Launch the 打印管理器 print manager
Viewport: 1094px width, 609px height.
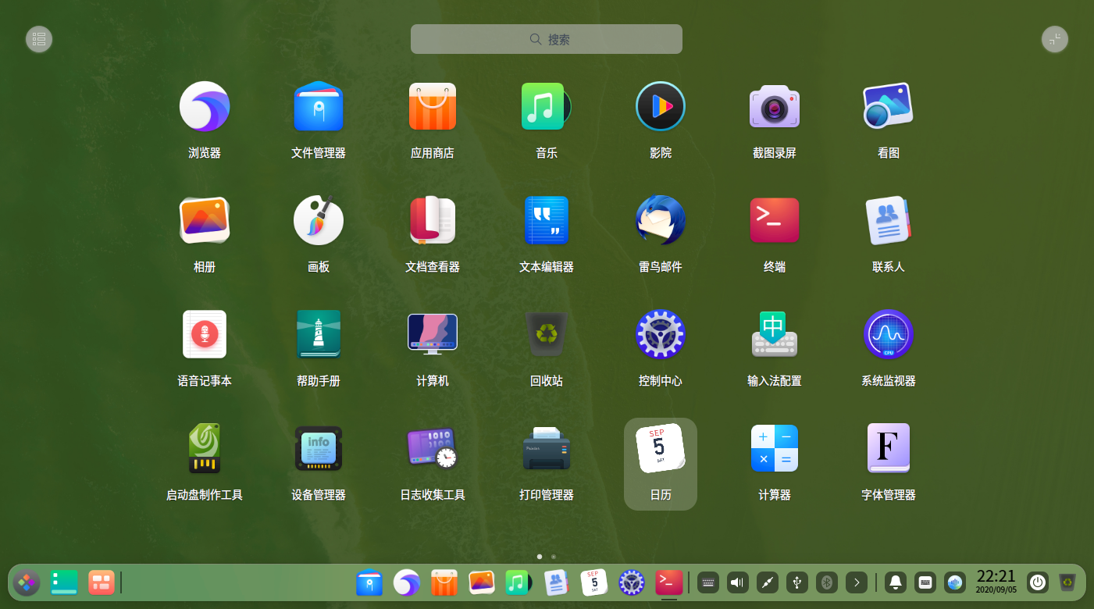(x=547, y=449)
